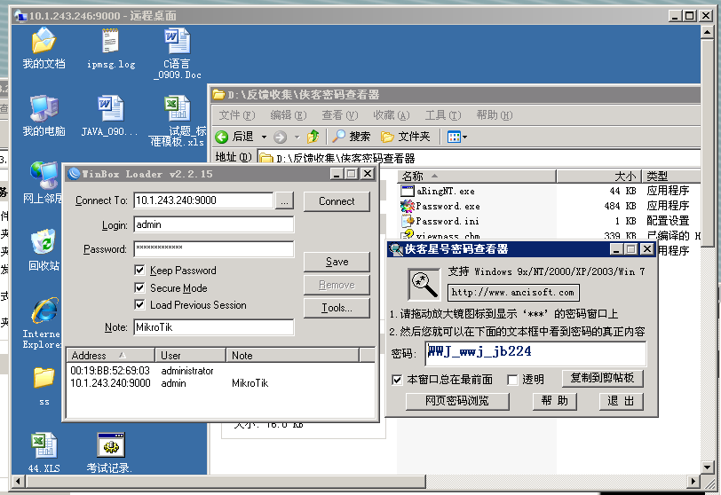The image size is (721, 495).
Task: Enable the 透明 transparent checkbox
Action: [512, 380]
